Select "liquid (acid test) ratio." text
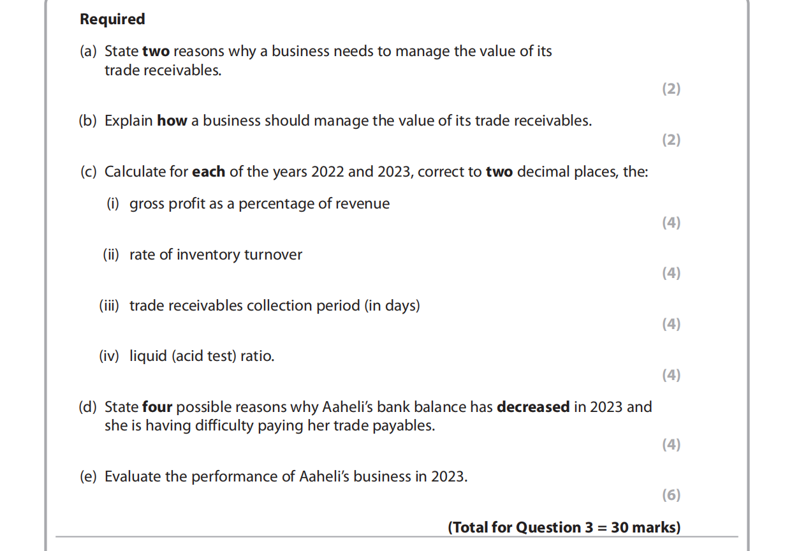Image resolution: width=792 pixels, height=551 pixels. [202, 356]
